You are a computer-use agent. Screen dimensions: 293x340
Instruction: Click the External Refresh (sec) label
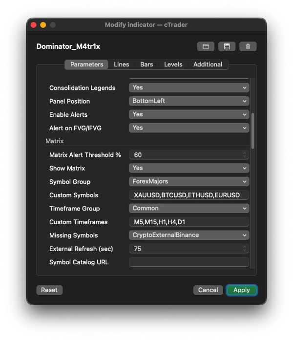tap(81, 249)
